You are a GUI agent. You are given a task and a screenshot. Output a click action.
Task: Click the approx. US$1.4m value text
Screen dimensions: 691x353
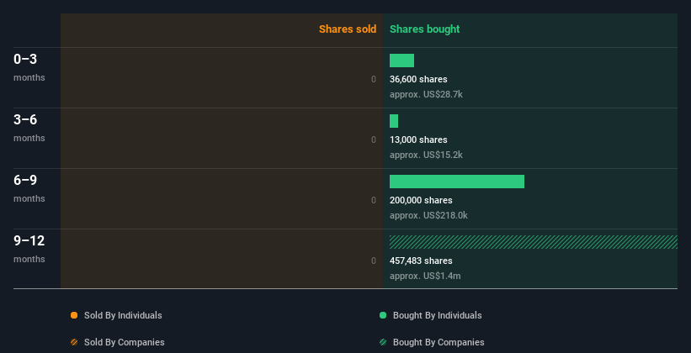pos(425,276)
